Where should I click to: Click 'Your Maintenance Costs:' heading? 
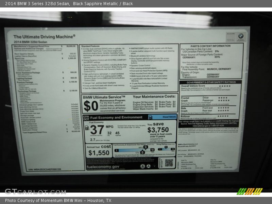(154, 97)
